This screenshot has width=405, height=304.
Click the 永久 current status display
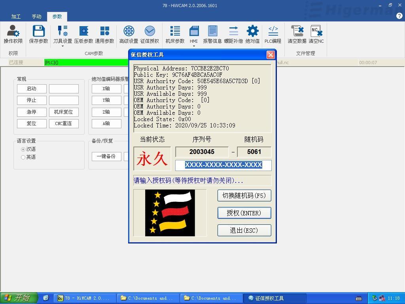pyautogui.click(x=152, y=158)
